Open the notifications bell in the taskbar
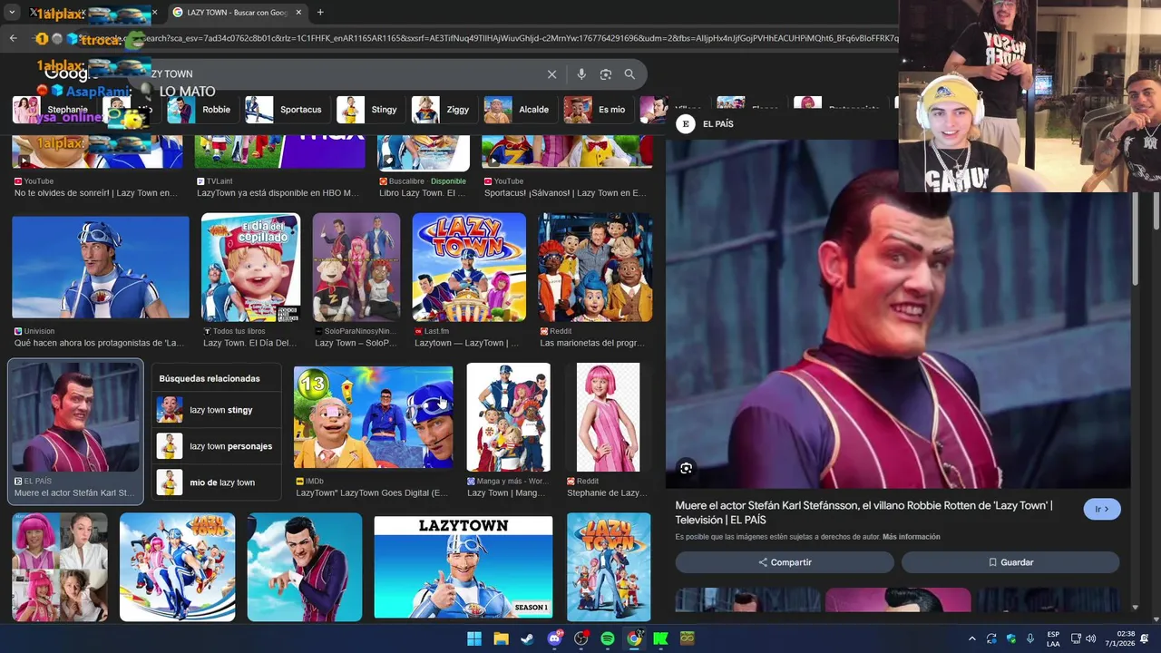 coord(1145,638)
